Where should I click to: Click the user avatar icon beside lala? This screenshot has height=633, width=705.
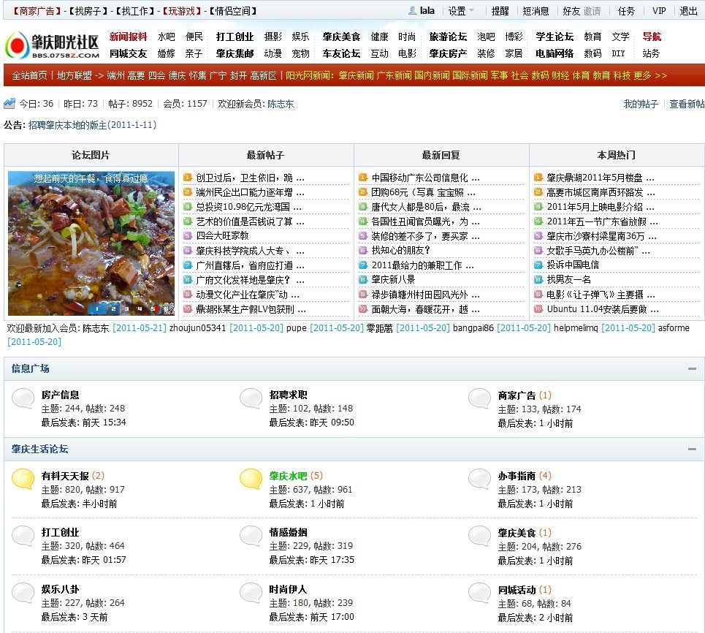click(x=412, y=11)
